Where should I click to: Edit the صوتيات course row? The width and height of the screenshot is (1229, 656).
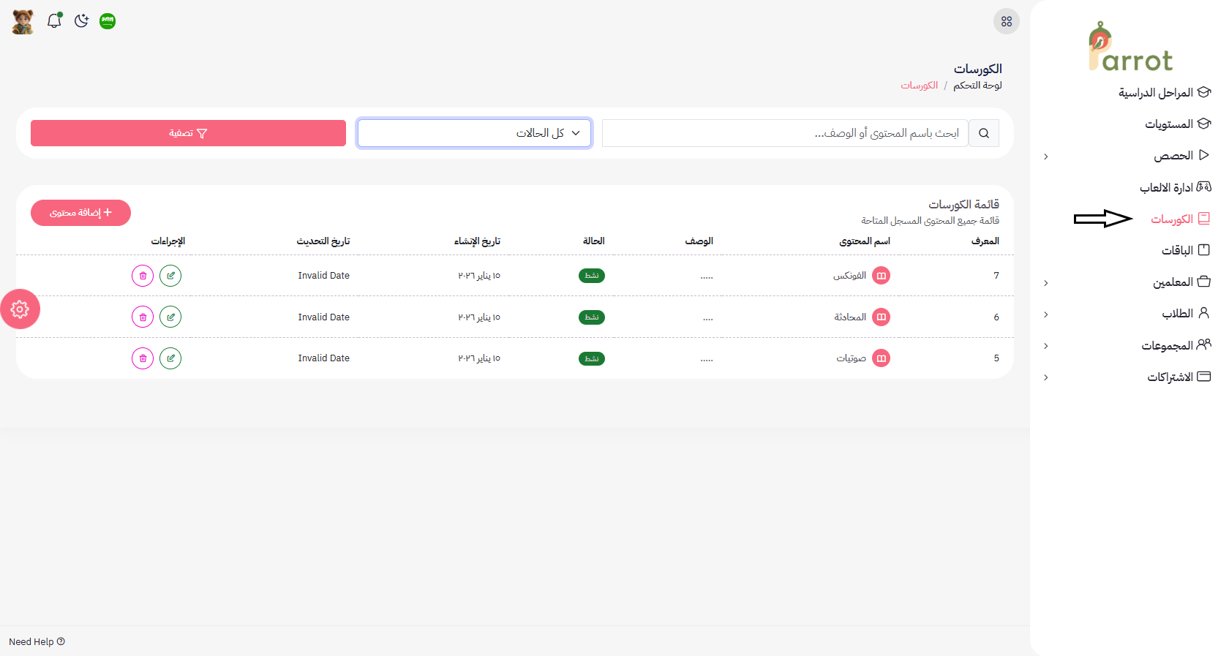pos(170,358)
